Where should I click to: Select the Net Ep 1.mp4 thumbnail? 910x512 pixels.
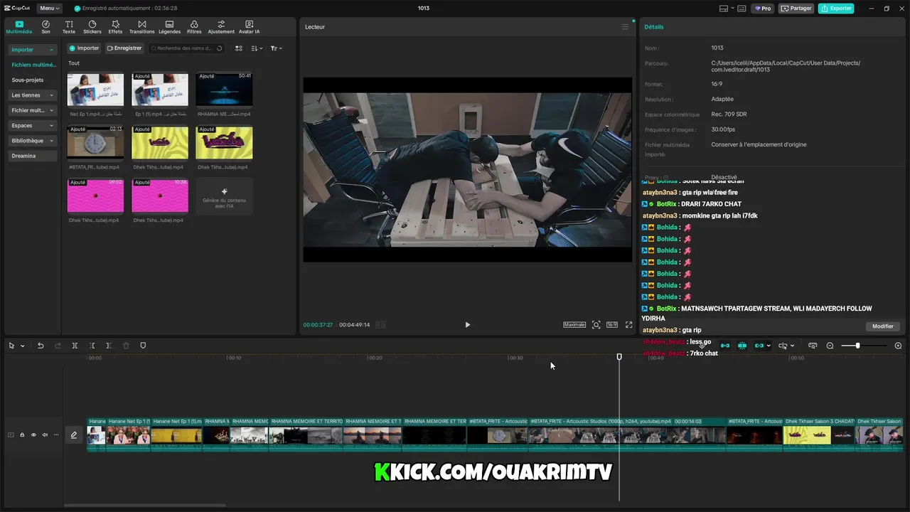[x=95, y=89]
